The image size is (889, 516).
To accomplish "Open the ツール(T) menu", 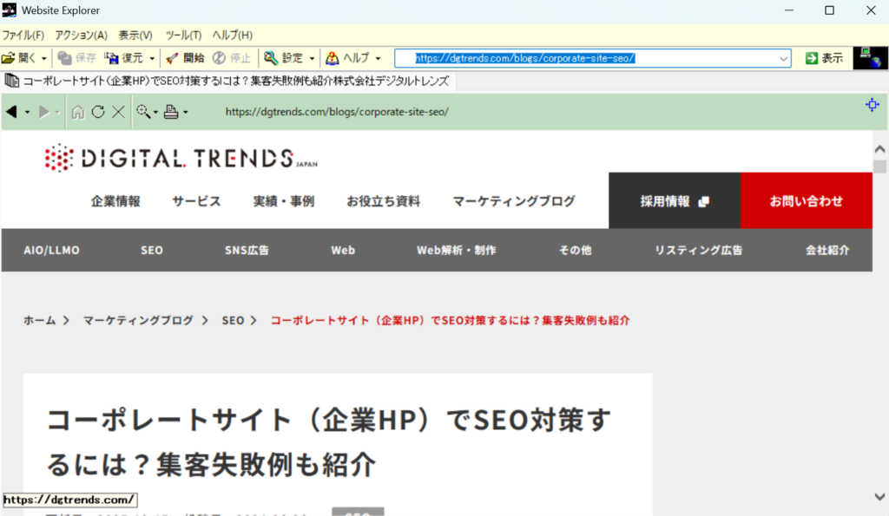I will 183,35.
